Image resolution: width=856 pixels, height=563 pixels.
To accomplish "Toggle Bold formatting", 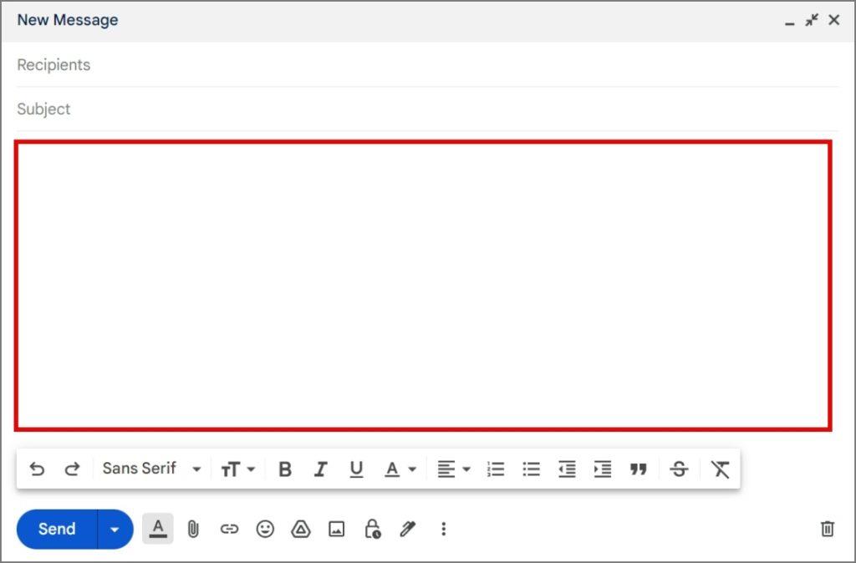I will [285, 469].
